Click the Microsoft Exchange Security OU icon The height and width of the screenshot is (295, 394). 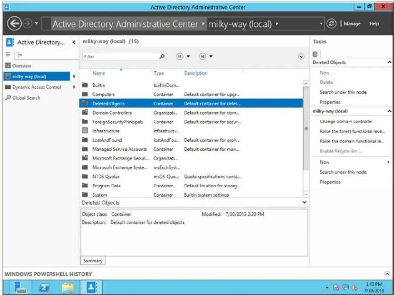pyautogui.click(x=85, y=158)
